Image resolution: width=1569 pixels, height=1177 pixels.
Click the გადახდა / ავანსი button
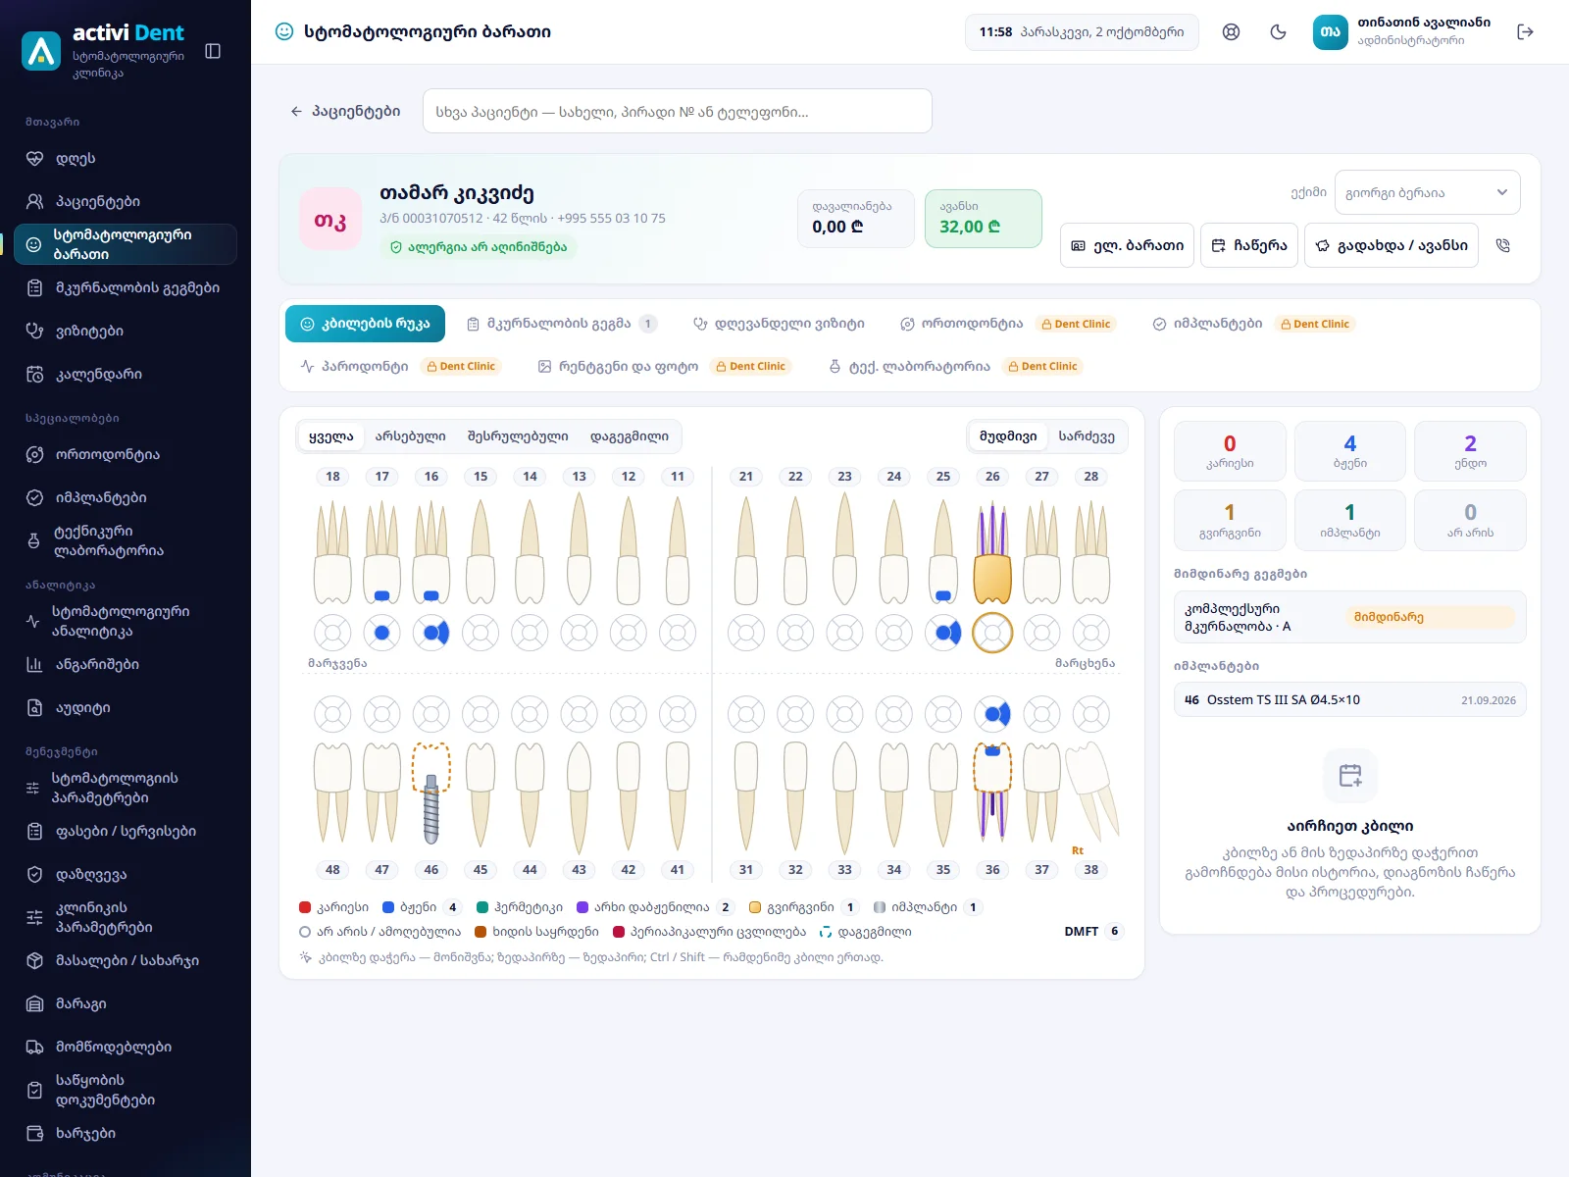coord(1392,245)
